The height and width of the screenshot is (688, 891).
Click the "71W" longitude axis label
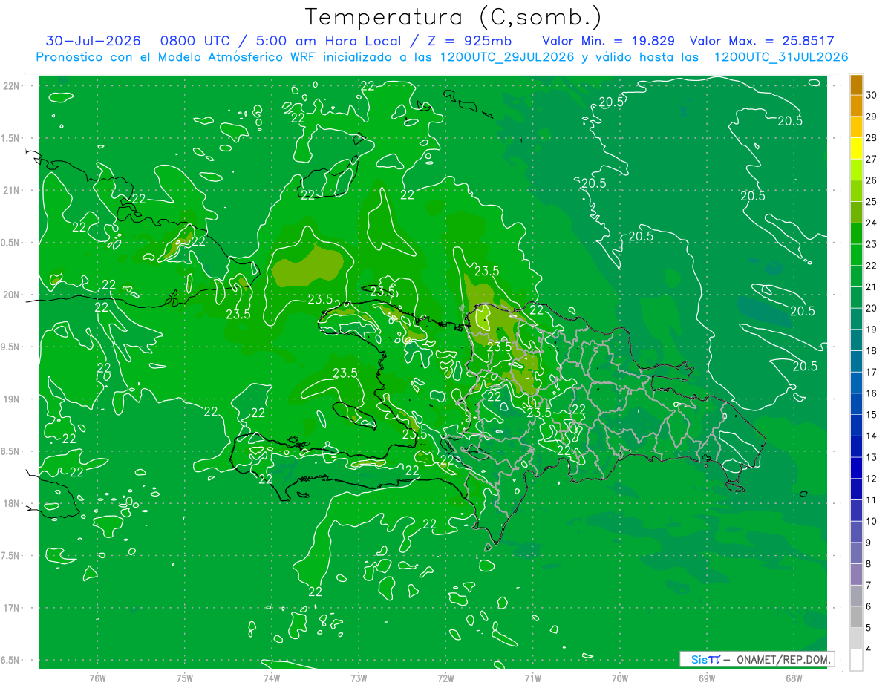532,678
